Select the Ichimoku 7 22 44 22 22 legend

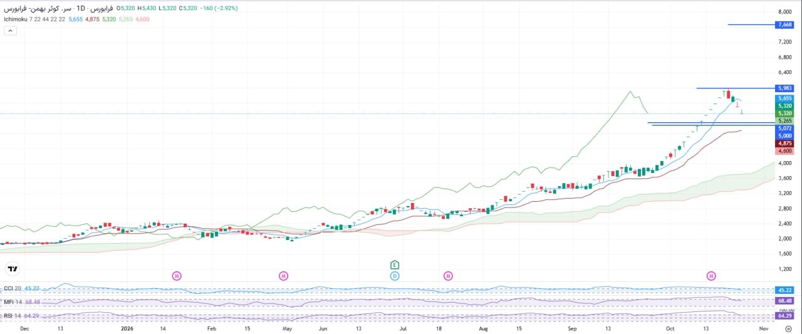click(33, 19)
